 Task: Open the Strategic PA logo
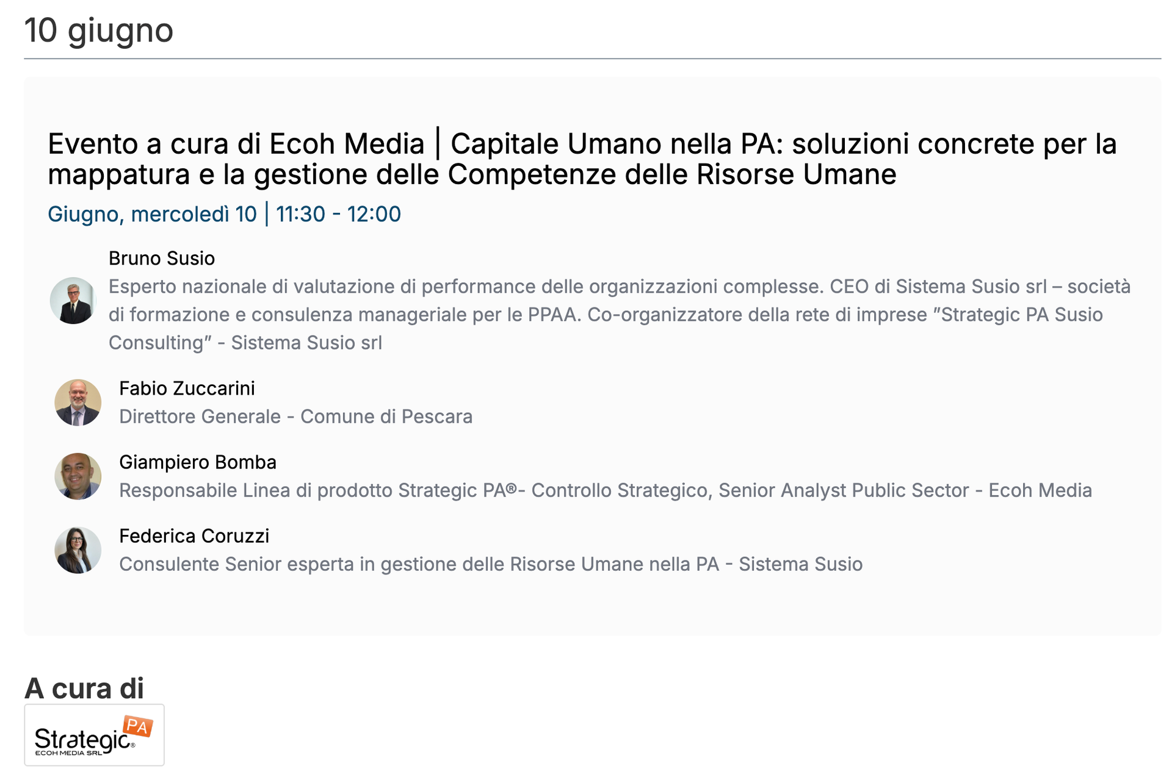(x=94, y=735)
